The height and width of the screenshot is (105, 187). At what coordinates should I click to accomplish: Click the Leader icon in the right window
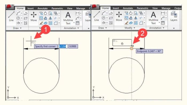[x=163, y=18]
